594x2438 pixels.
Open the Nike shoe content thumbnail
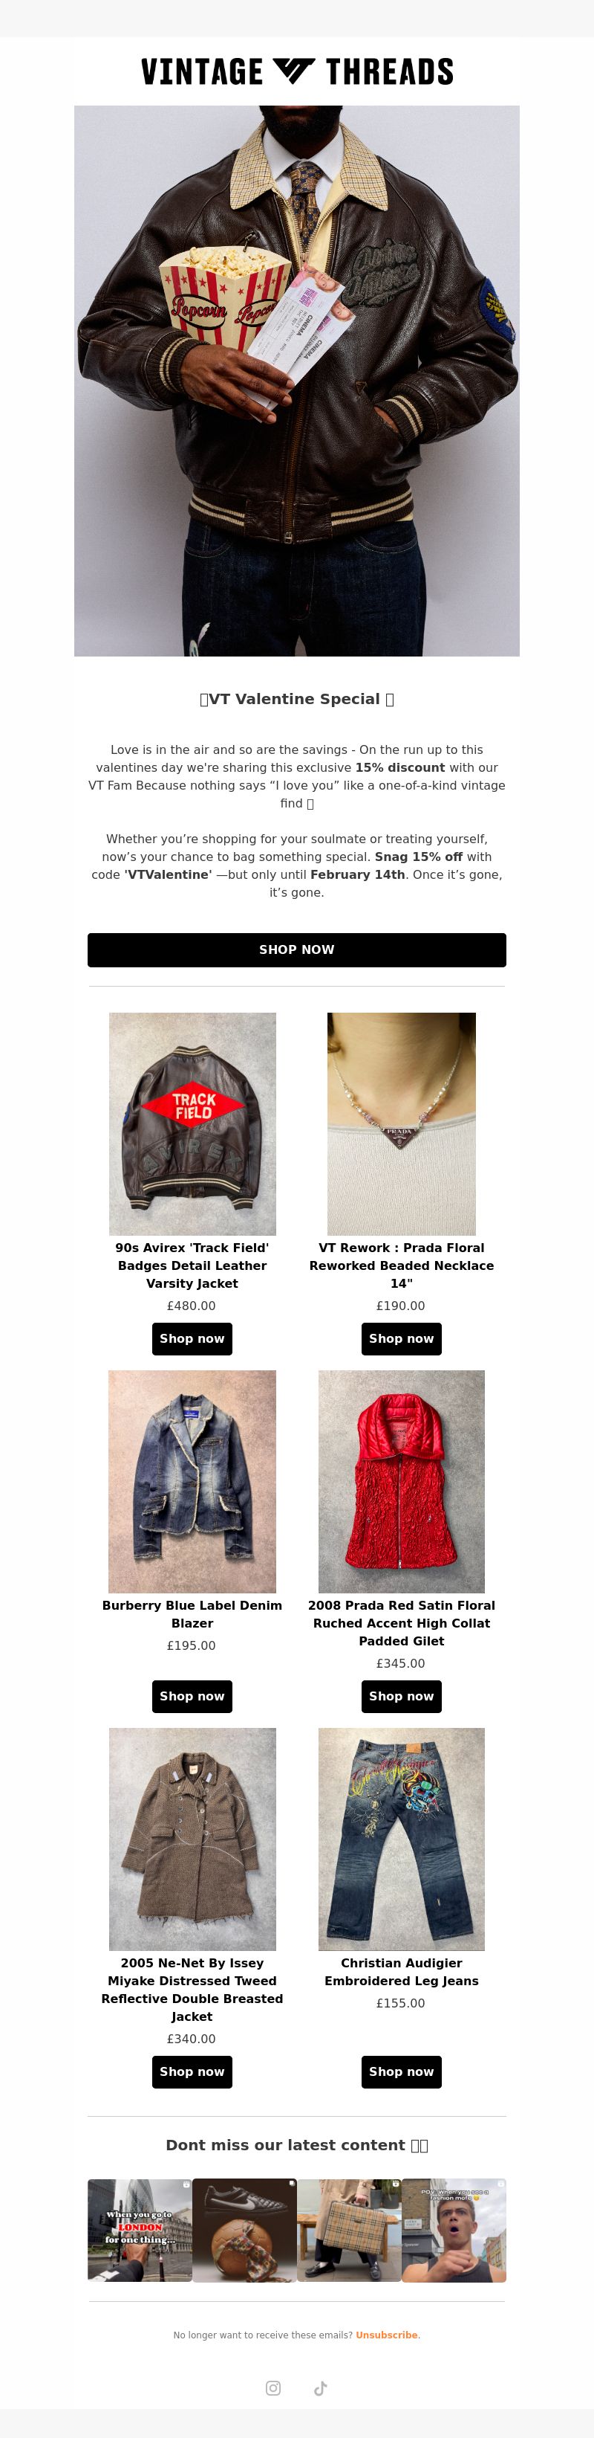[x=245, y=2230]
